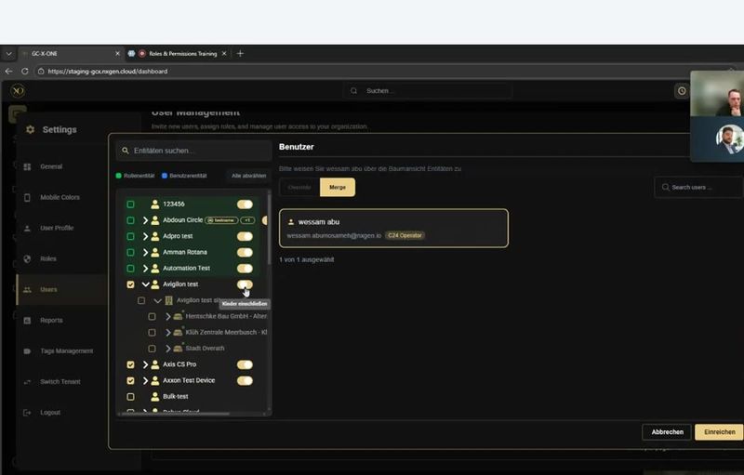Select the User Profile person icon
The image size is (744, 475).
pyautogui.click(x=27, y=229)
